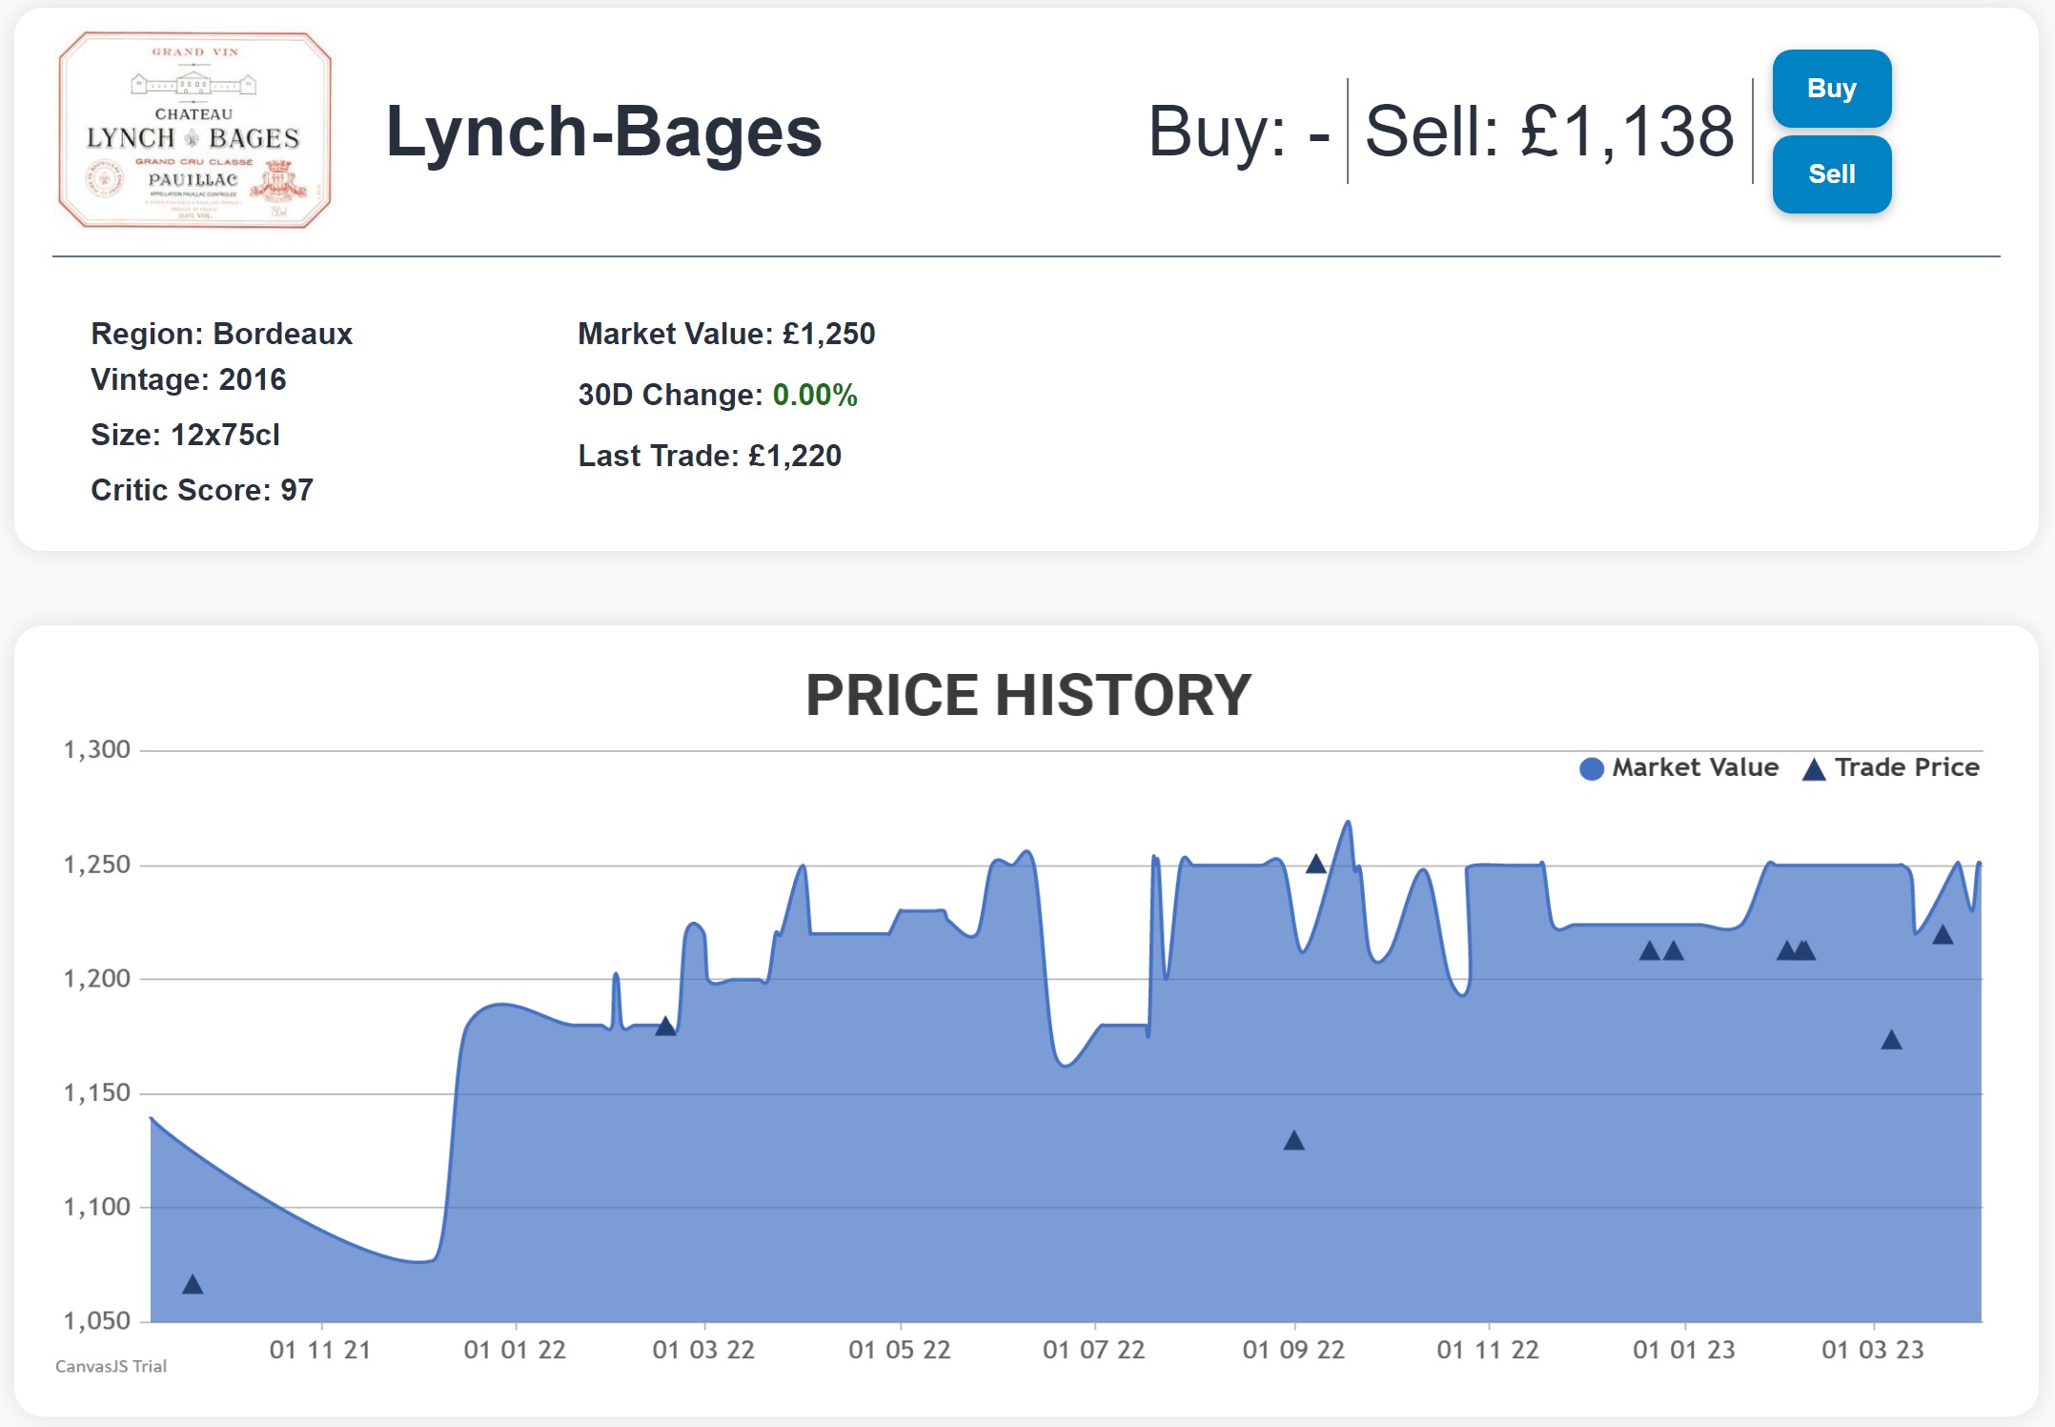2055x1427 pixels.
Task: Select the Sell: £1,138 price text
Action: (1550, 132)
